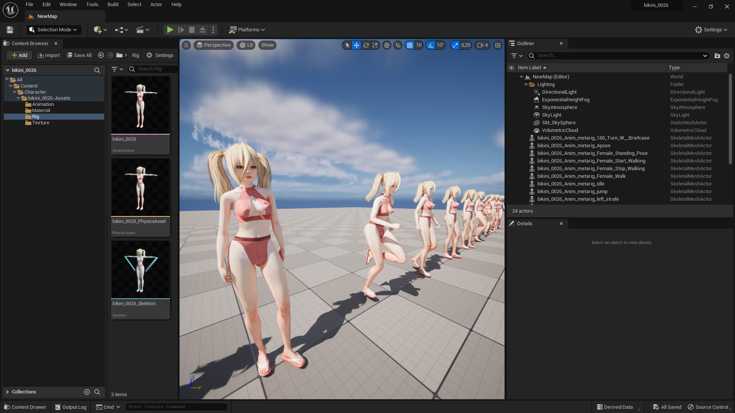This screenshot has height=413, width=735.
Task: Adjust camera speed setting 4
Action: point(483,45)
